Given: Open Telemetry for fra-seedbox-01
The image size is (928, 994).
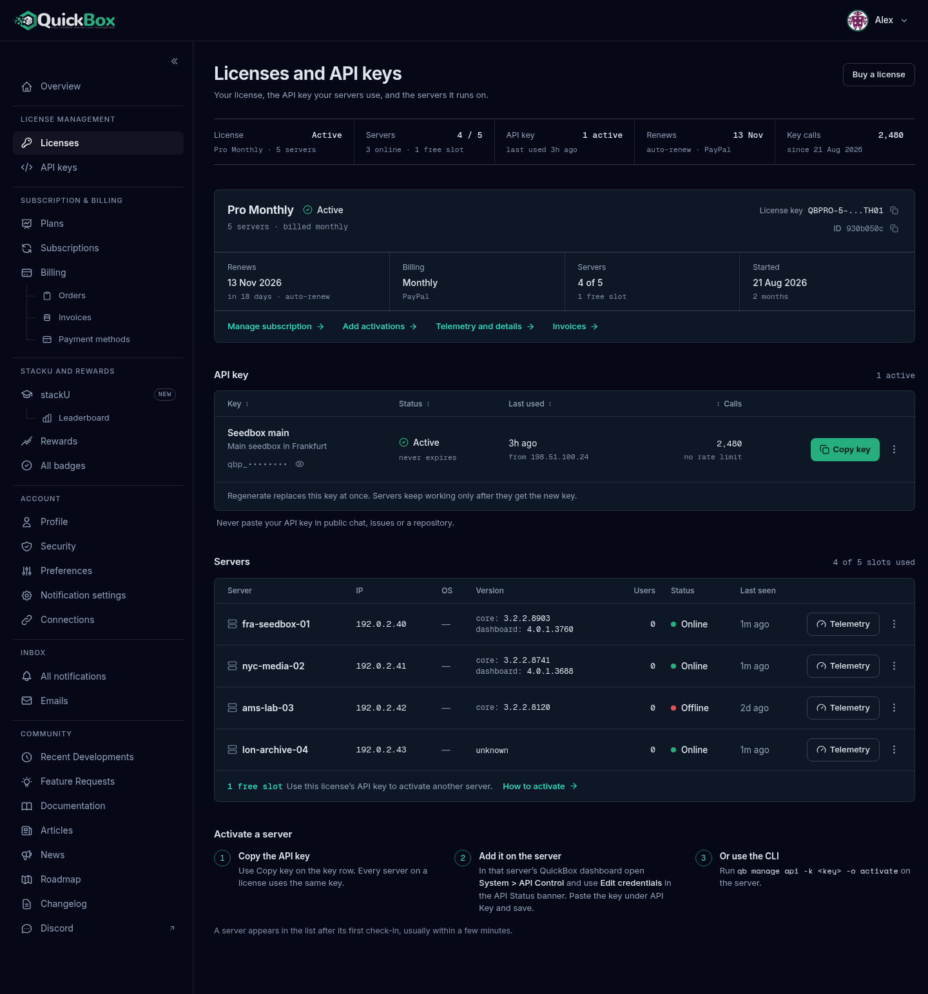Looking at the screenshot, I should click(843, 624).
